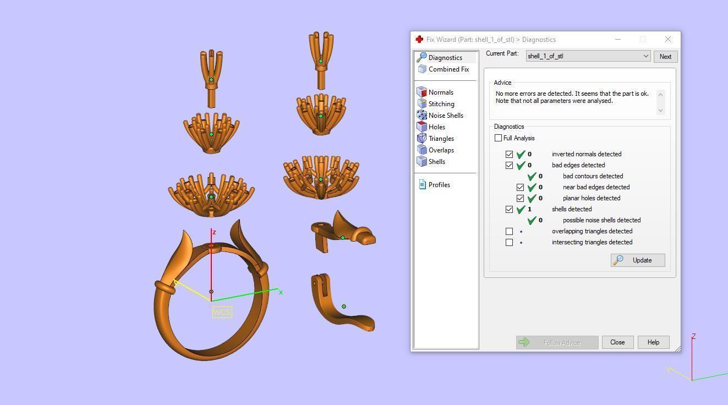Open the Current Part dropdown
728x405 pixels.
(588, 56)
